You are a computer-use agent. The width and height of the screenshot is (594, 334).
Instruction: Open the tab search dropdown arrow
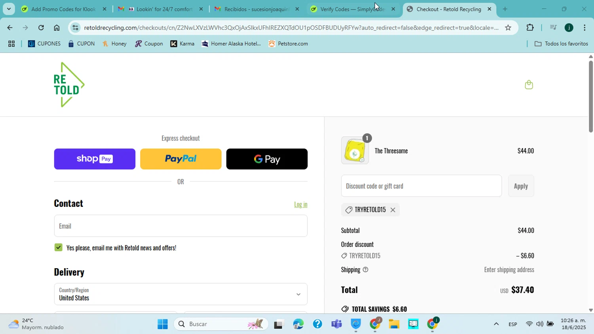pyautogui.click(x=9, y=9)
